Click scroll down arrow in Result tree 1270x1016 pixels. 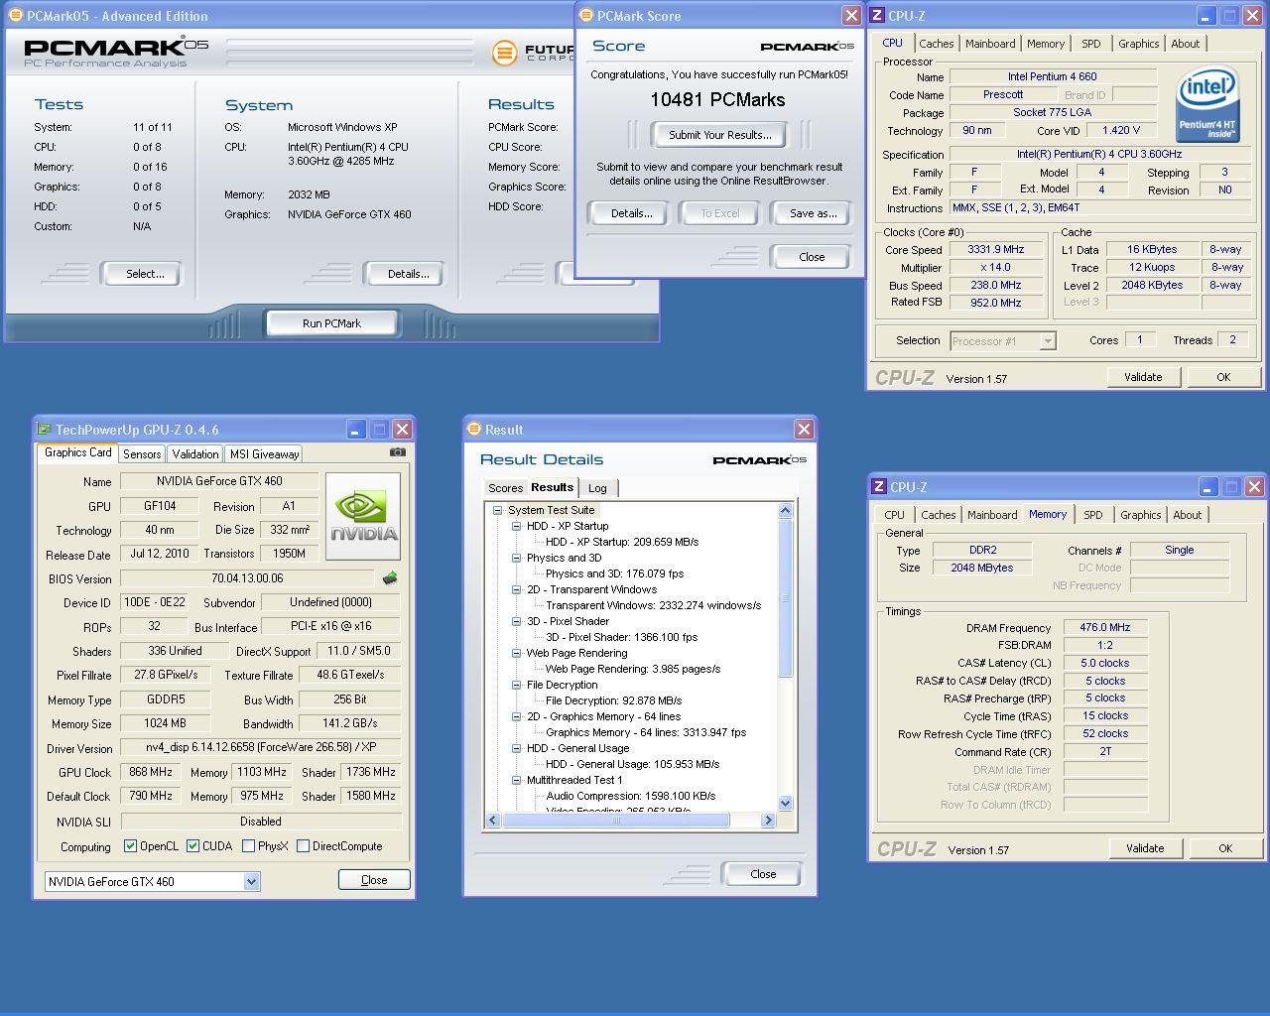tap(786, 804)
